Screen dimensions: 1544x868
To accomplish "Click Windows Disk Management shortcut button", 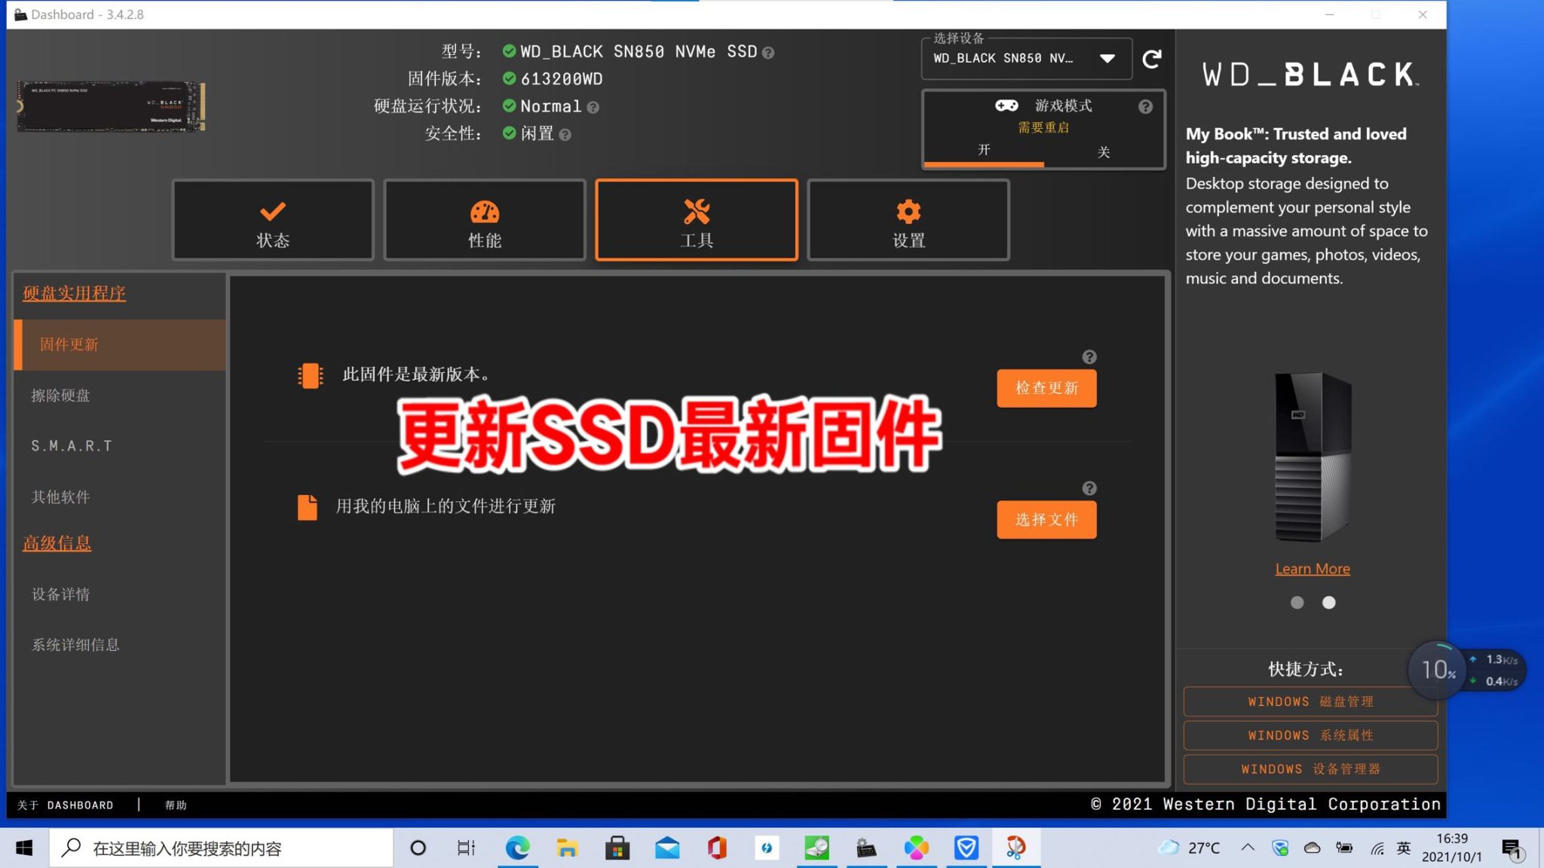I will [x=1310, y=701].
